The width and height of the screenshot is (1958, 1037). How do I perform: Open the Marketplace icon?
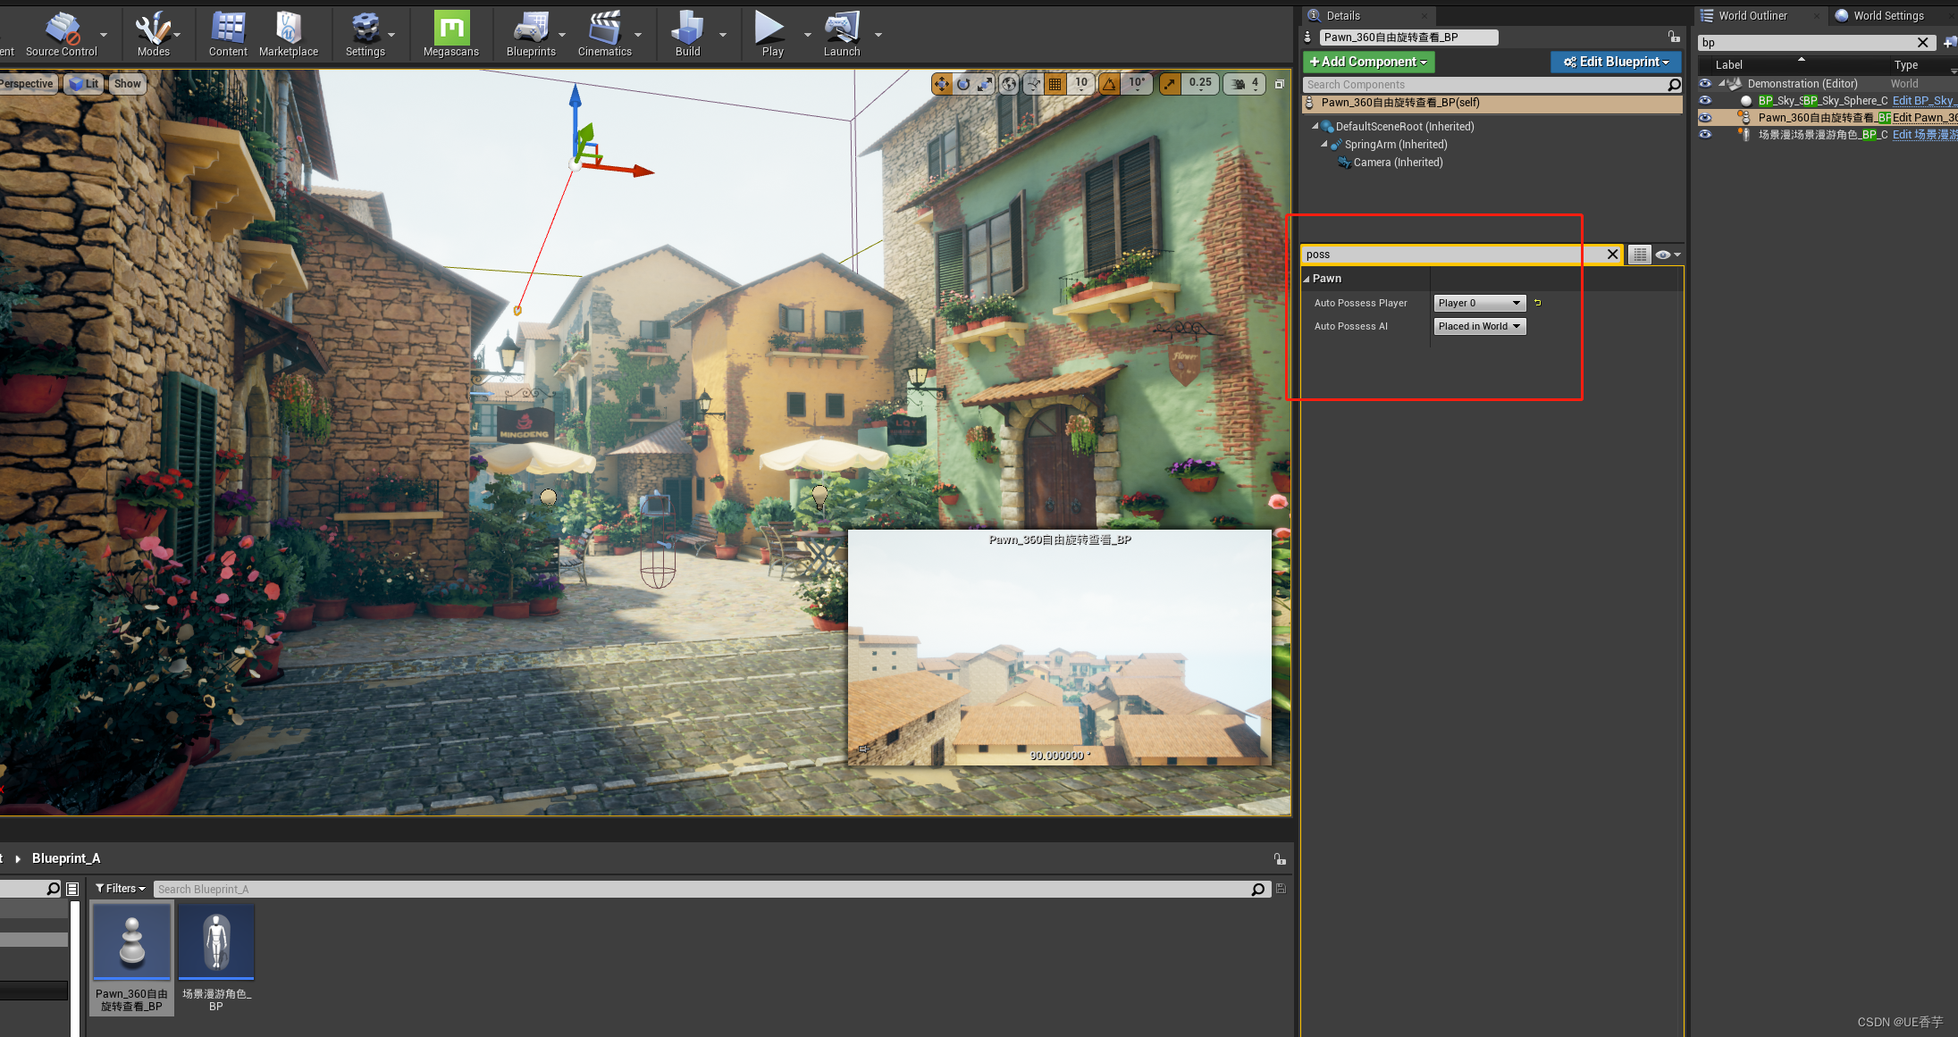point(289,34)
